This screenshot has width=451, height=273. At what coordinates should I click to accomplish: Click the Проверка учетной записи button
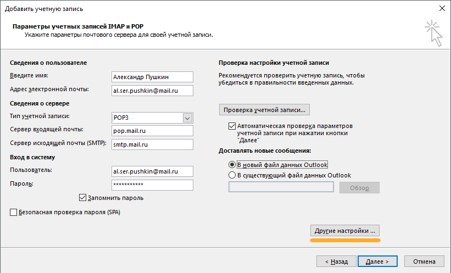(264, 110)
